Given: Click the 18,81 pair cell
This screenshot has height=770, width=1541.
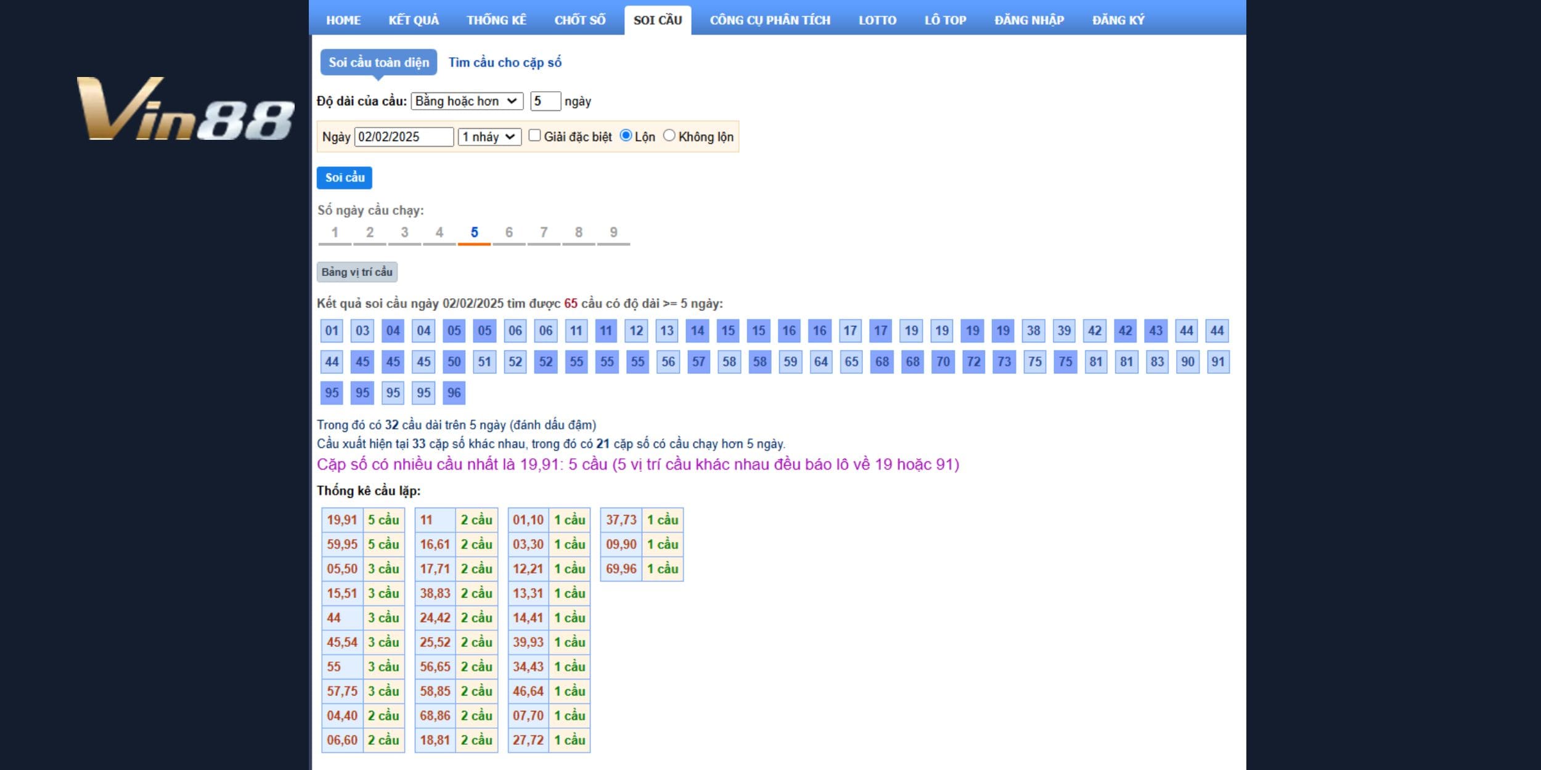Looking at the screenshot, I should (x=435, y=740).
